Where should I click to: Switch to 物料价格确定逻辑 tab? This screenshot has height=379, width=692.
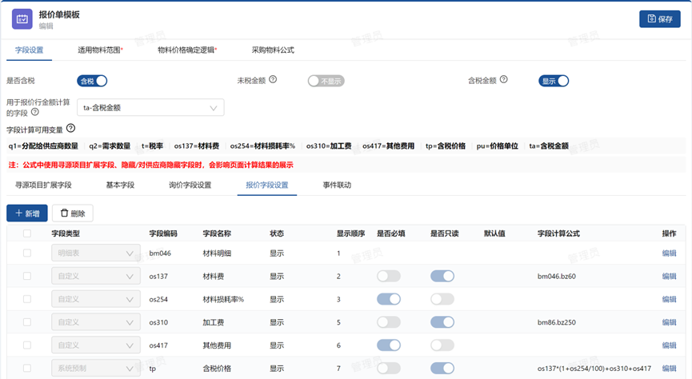coord(187,50)
